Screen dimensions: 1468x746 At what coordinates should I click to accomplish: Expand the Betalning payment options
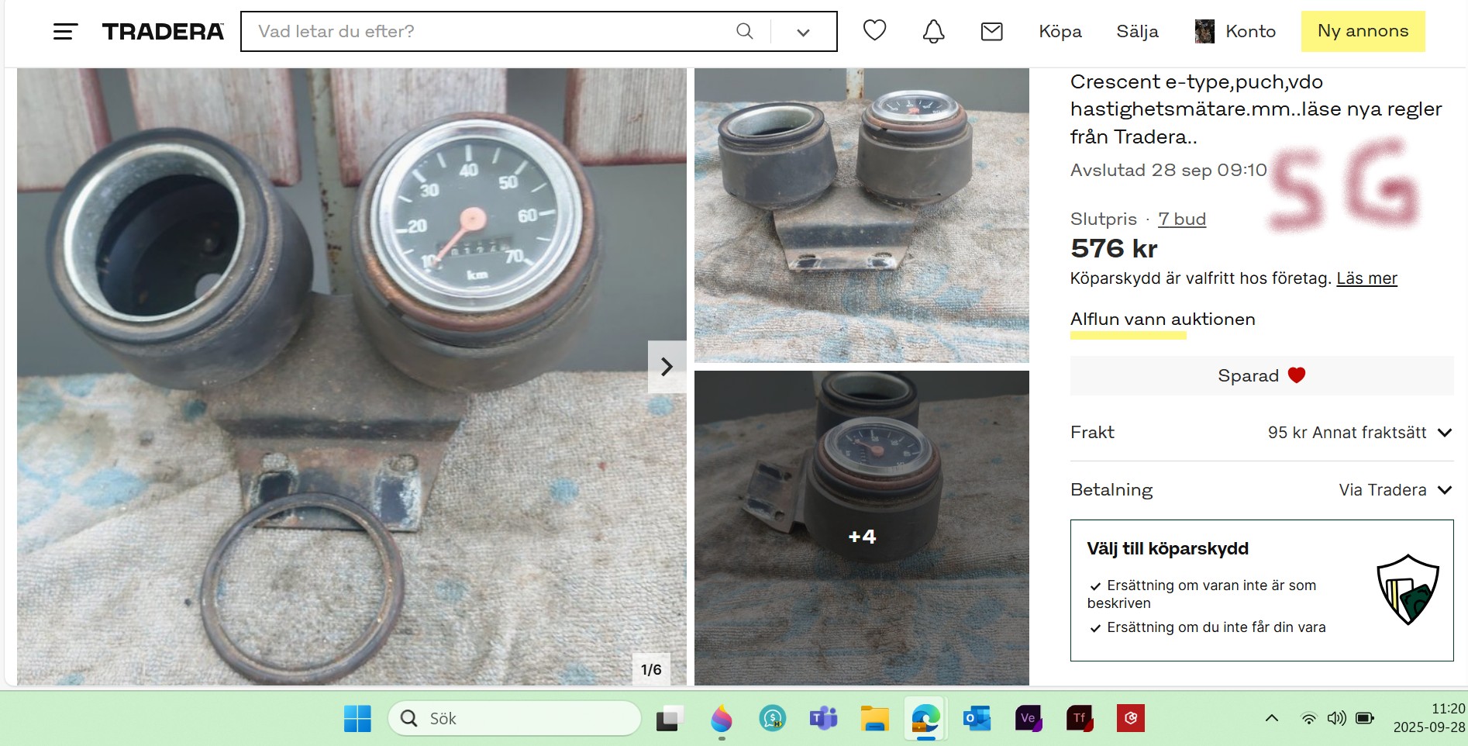click(x=1444, y=490)
